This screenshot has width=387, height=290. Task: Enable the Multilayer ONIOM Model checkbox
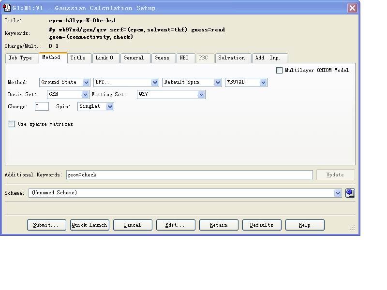click(x=279, y=70)
